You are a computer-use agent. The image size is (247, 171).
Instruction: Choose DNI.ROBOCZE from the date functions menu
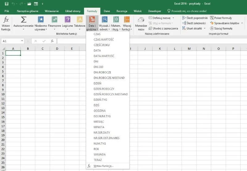(102, 72)
